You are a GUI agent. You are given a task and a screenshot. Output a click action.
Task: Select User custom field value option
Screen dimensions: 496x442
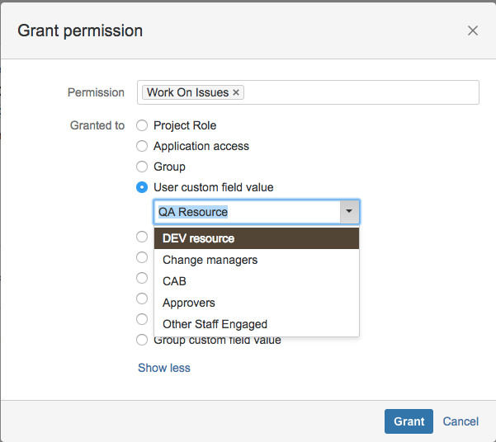[x=142, y=187]
